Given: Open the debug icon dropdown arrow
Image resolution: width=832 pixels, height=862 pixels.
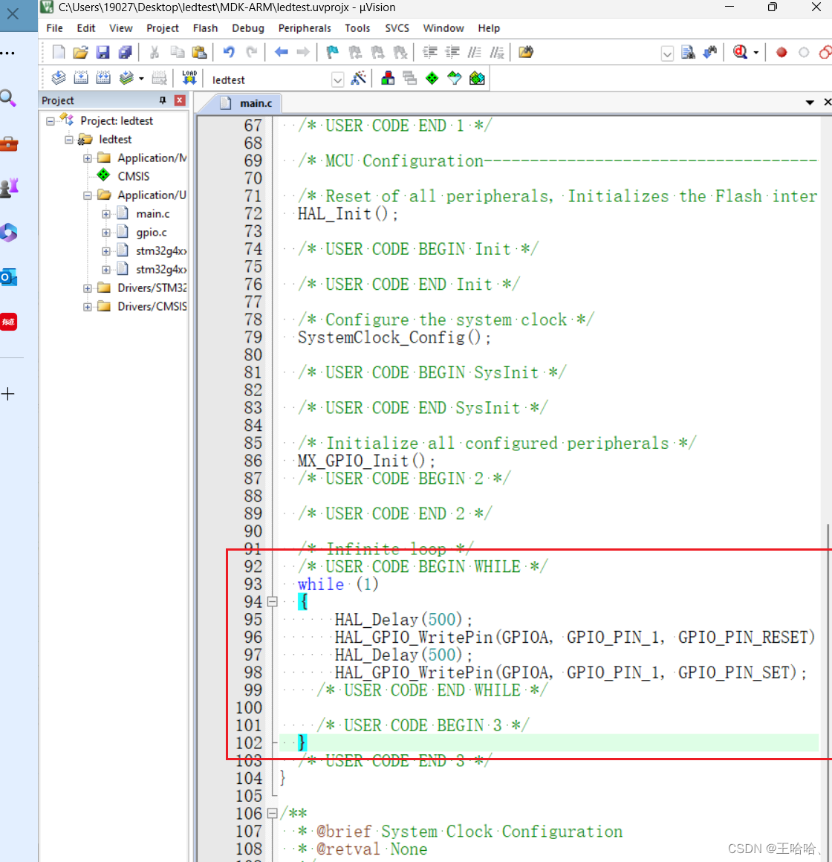Looking at the screenshot, I should [x=756, y=53].
